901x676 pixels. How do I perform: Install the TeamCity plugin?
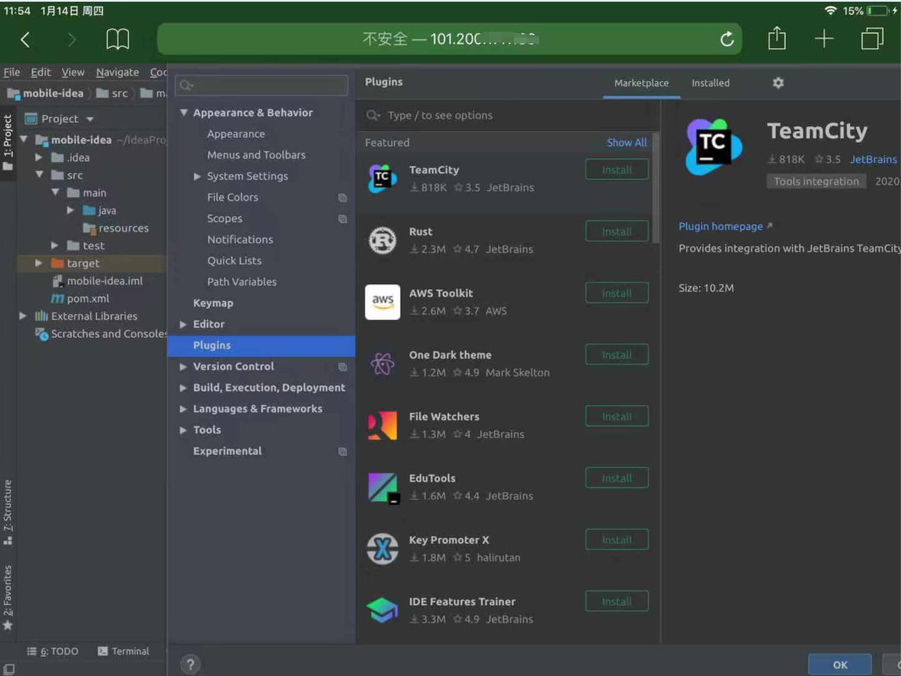tap(617, 170)
